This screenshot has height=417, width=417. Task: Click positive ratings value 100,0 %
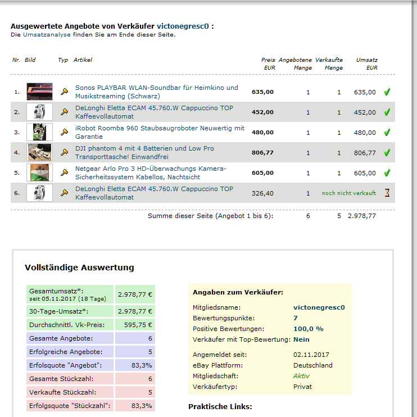308,329
